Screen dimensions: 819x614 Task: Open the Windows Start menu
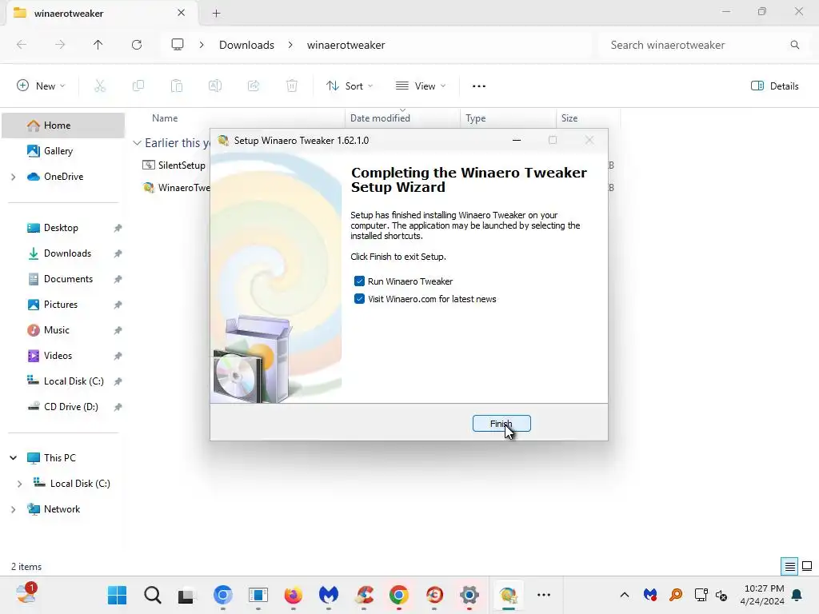[x=117, y=595]
